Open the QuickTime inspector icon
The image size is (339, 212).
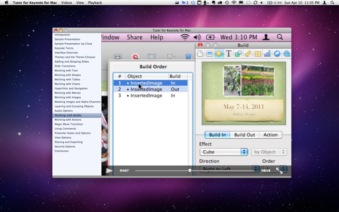(x=287, y=54)
